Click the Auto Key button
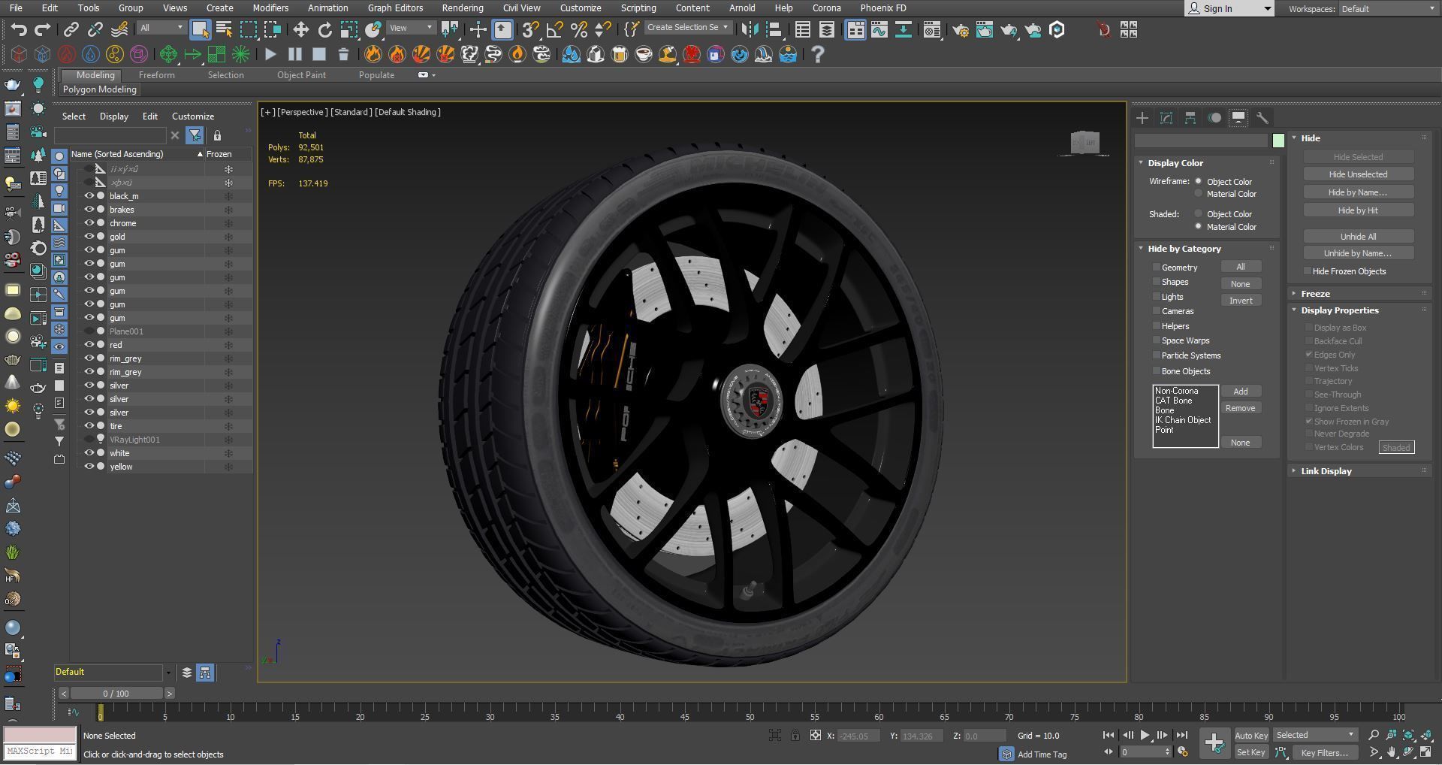The height and width of the screenshot is (765, 1442). pyautogui.click(x=1251, y=736)
